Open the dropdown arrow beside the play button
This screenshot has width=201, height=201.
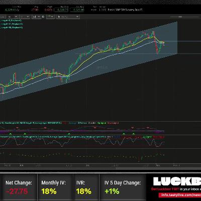point(77,17)
